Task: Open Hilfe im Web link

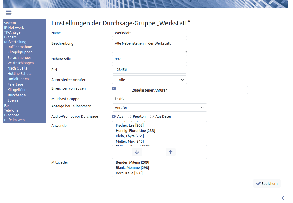Action: tap(14, 120)
